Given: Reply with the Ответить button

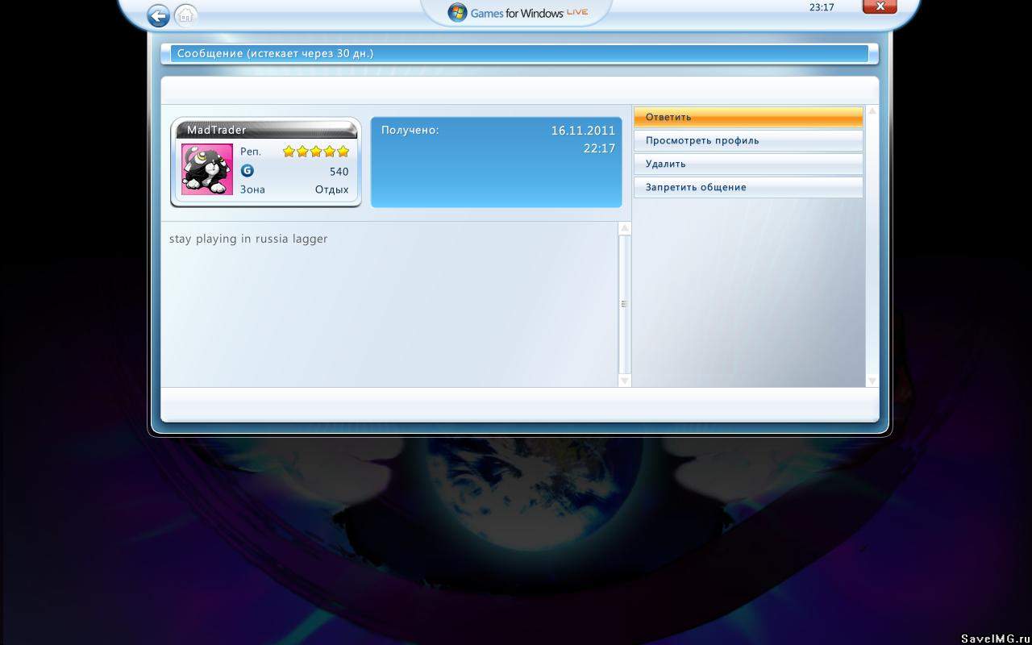Looking at the screenshot, I should [x=748, y=117].
